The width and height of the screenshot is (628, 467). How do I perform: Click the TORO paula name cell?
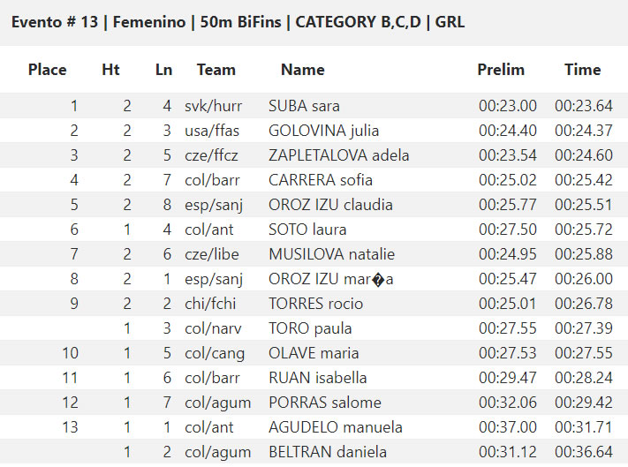[310, 328]
